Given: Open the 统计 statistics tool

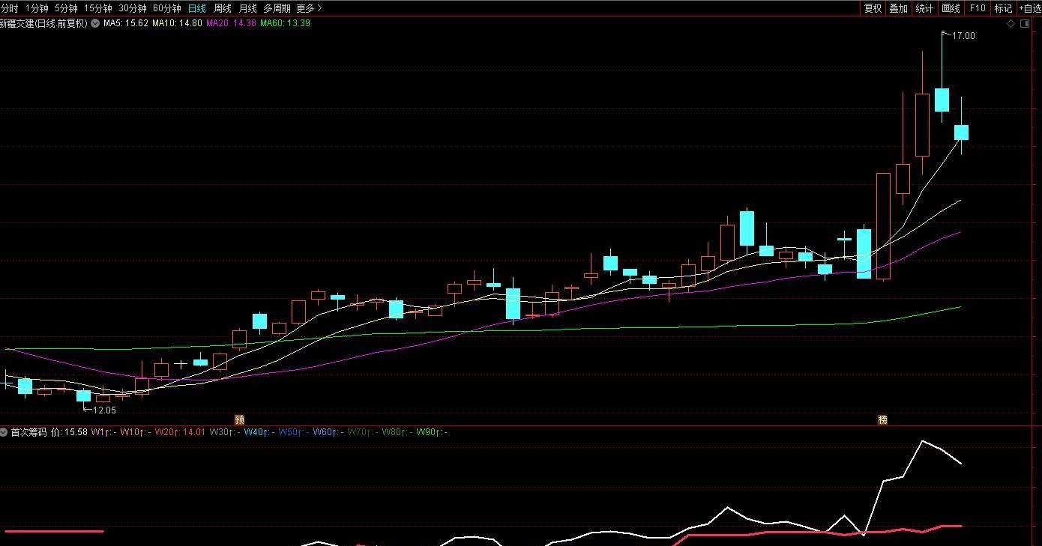Looking at the screenshot, I should 924,8.
